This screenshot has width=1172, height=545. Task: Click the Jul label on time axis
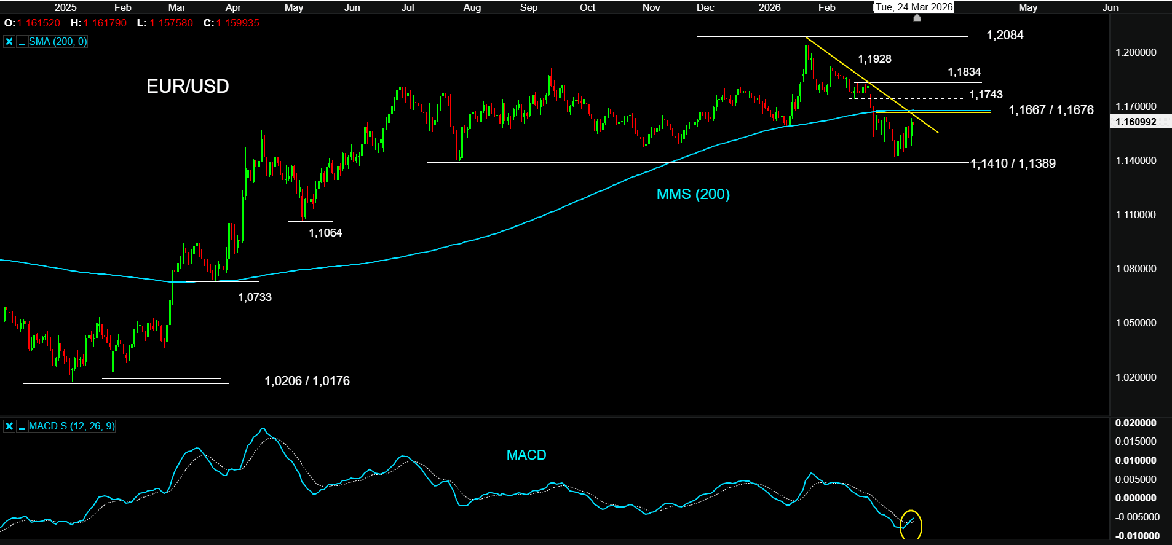click(408, 7)
